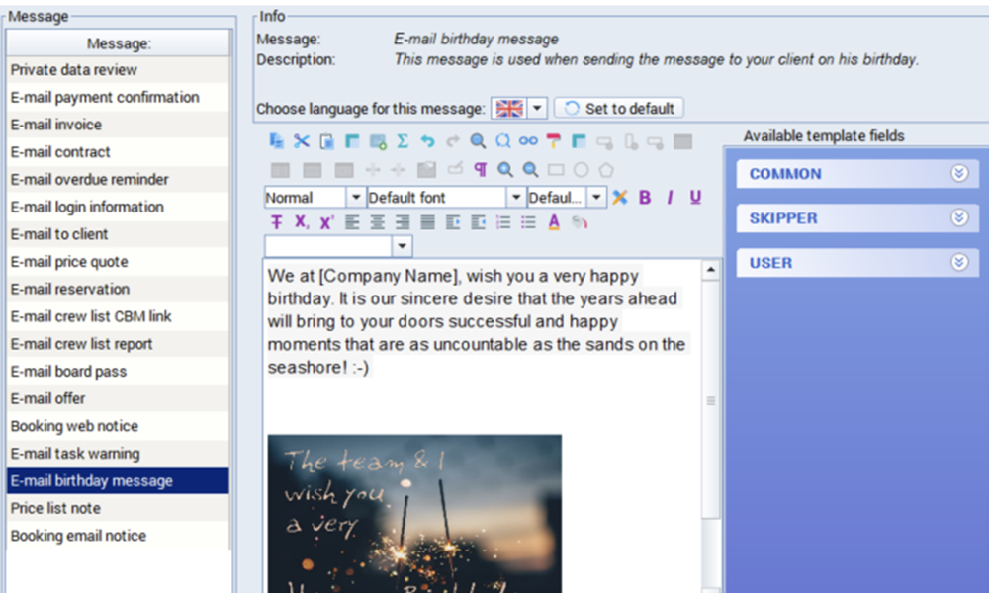Click the Sigma symbol icon
This screenshot has height=593, width=989.
(x=403, y=141)
